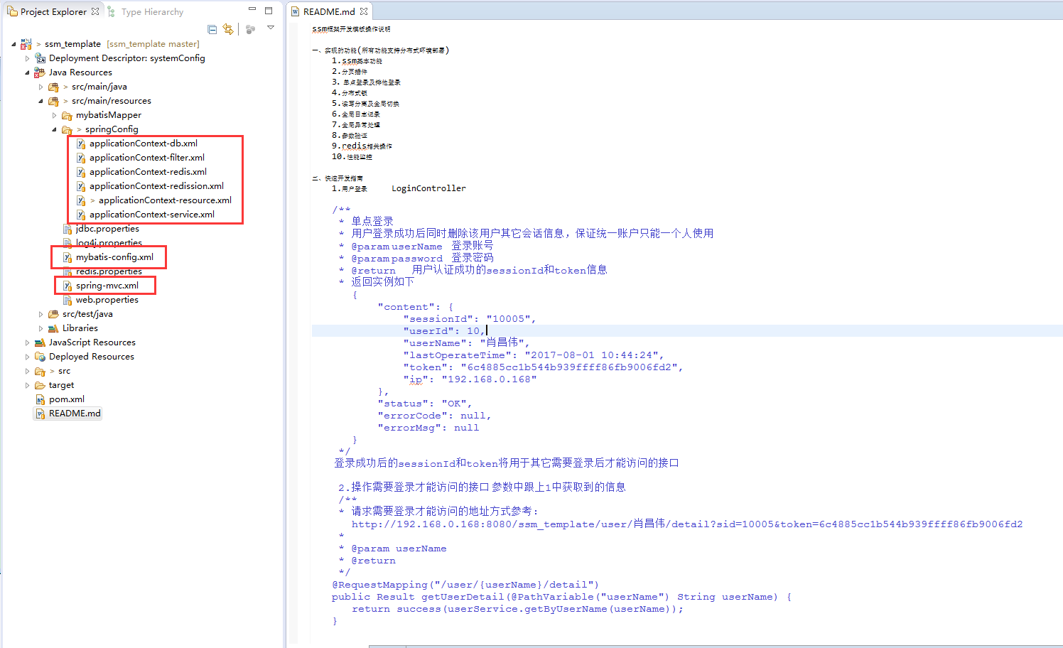Select the README.md editor tab

click(329, 11)
